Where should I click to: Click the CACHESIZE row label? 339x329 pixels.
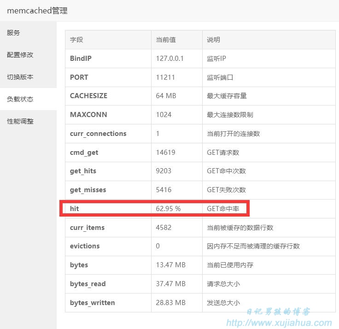[x=88, y=95]
